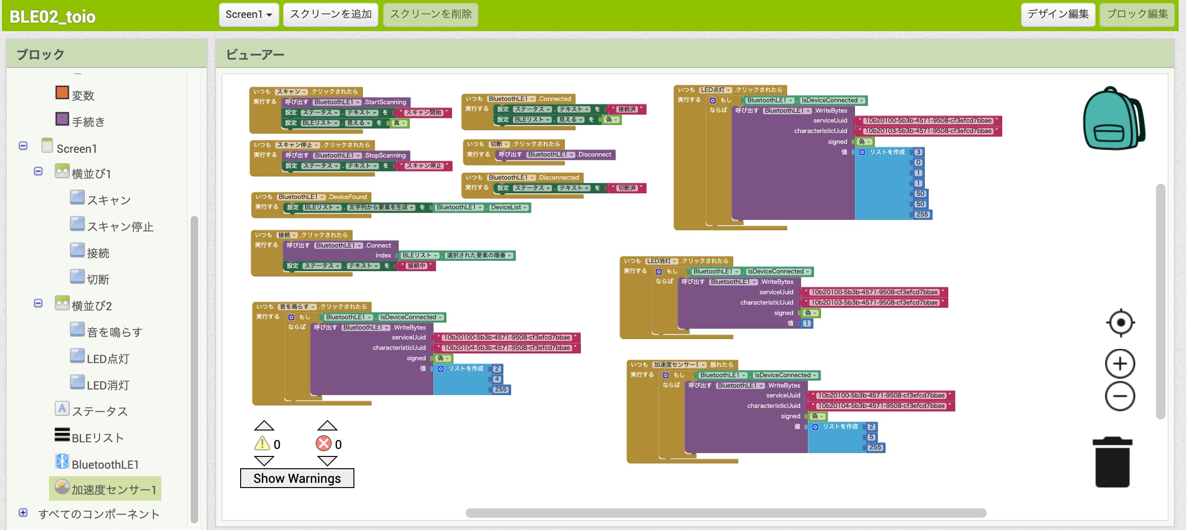This screenshot has width=1190, height=530.
Task: Select the BluetoothLE1 component icon
Action: [x=62, y=462]
